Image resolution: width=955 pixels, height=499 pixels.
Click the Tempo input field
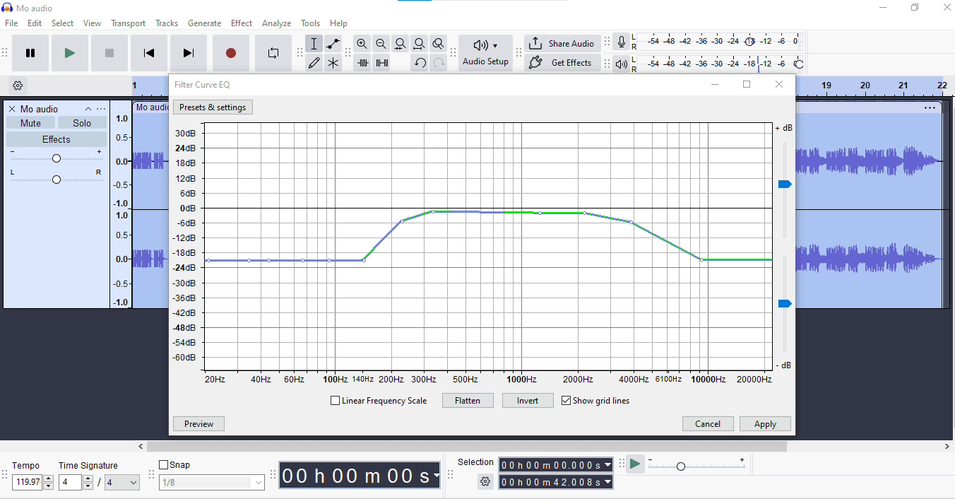(x=27, y=483)
